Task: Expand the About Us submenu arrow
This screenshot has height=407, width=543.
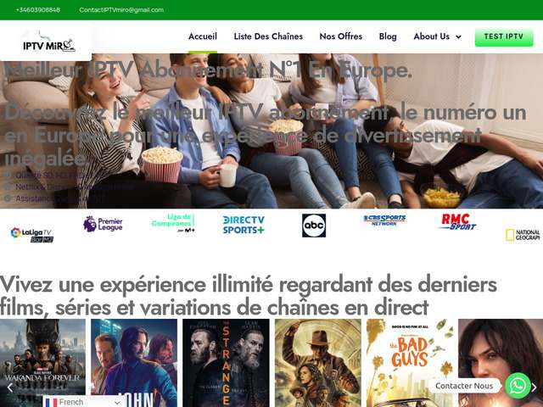Action: pyautogui.click(x=458, y=36)
